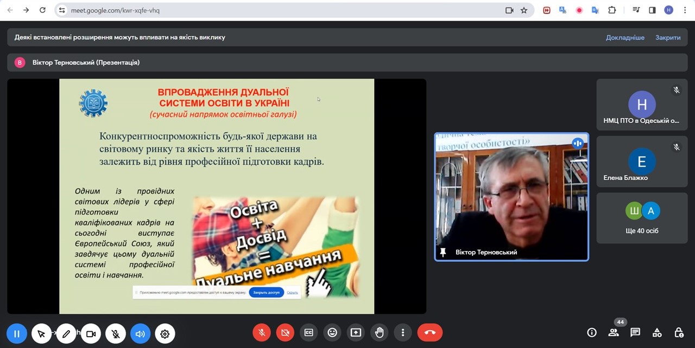695x348 pixels.
Task: Send a reaction with the emoji button
Action: click(332, 333)
